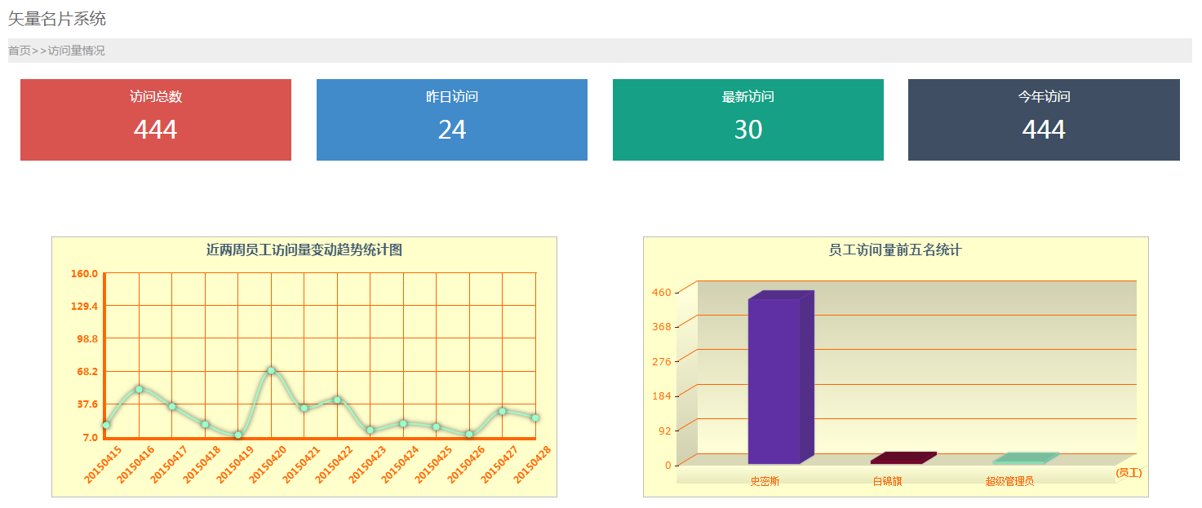Click the 史密斯 axis label
The height and width of the screenshot is (508, 1202).
(765, 481)
